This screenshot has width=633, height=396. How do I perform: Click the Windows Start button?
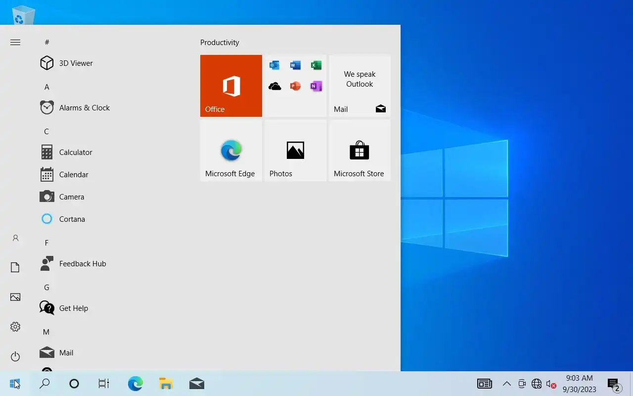15,384
